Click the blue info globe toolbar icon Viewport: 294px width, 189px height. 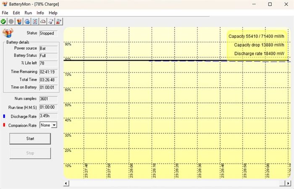tap(27, 21)
